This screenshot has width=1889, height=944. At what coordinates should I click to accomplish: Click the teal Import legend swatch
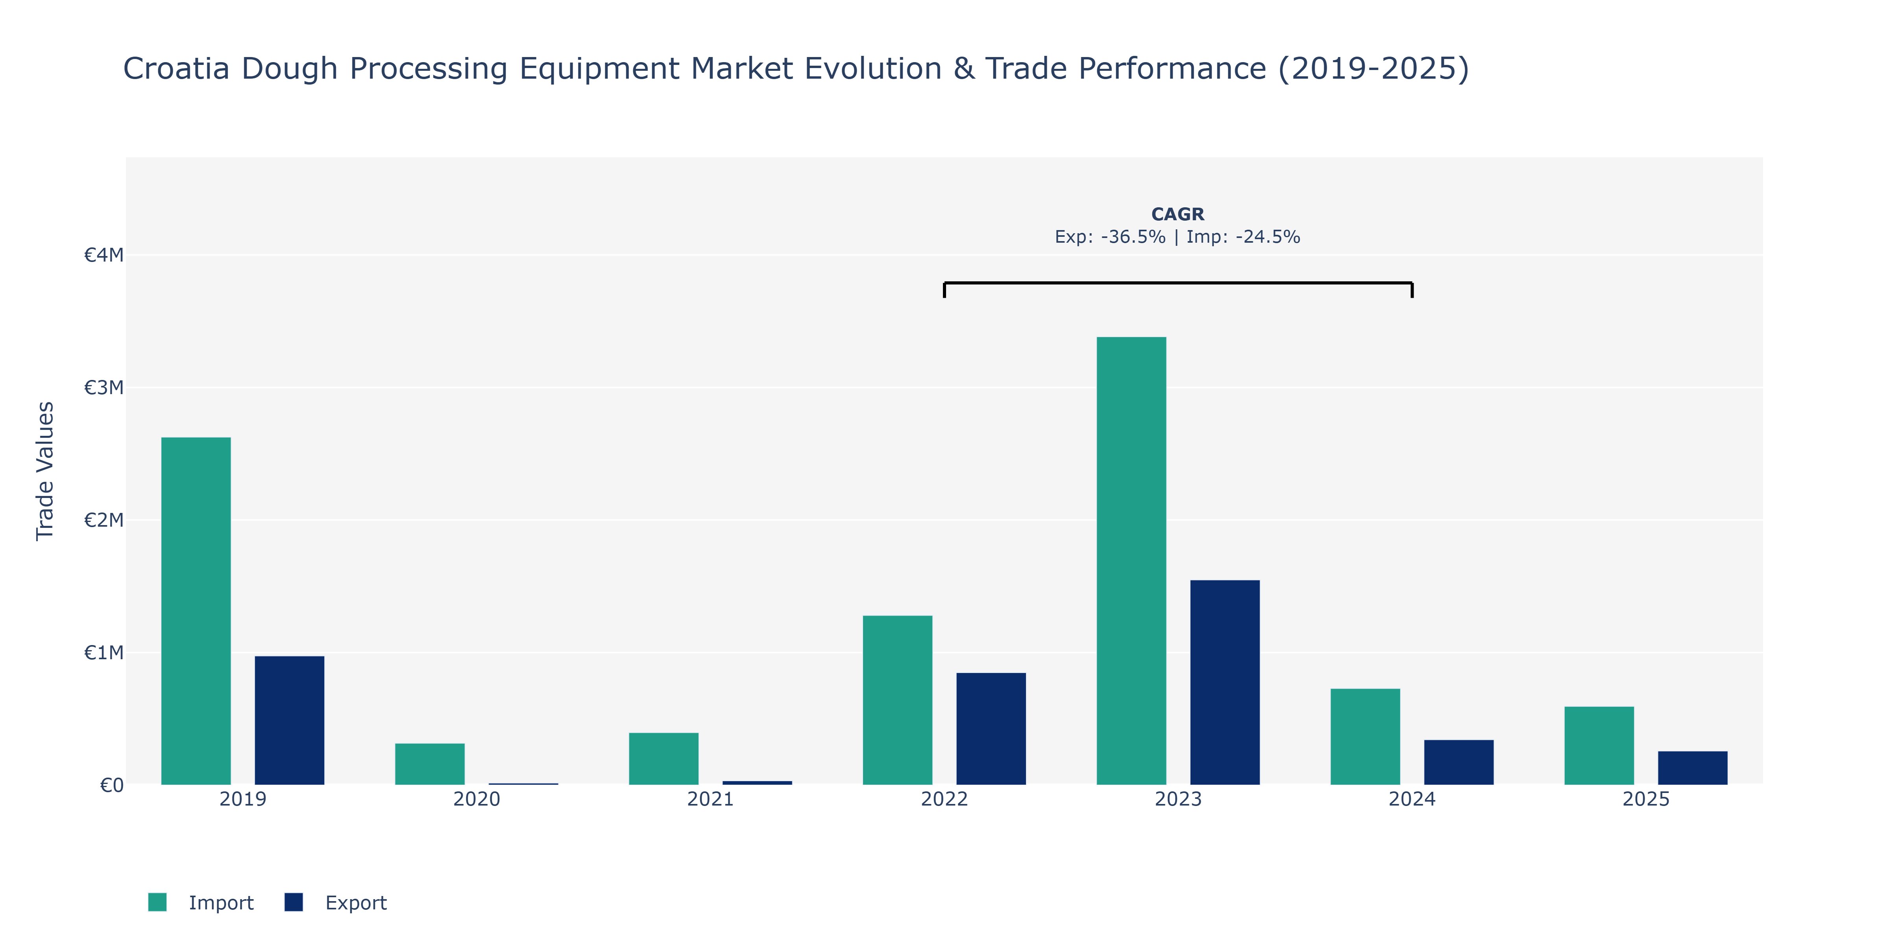coord(157,902)
